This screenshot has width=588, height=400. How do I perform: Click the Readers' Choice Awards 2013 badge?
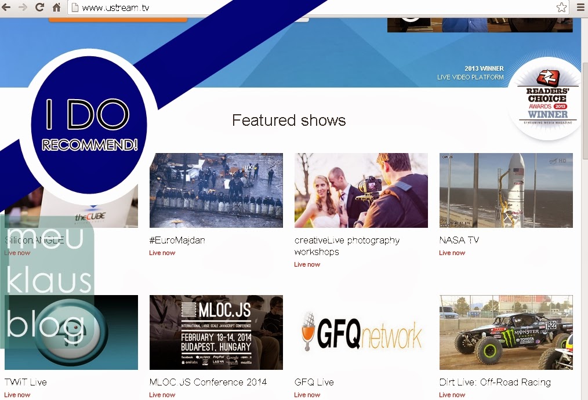[x=547, y=99]
